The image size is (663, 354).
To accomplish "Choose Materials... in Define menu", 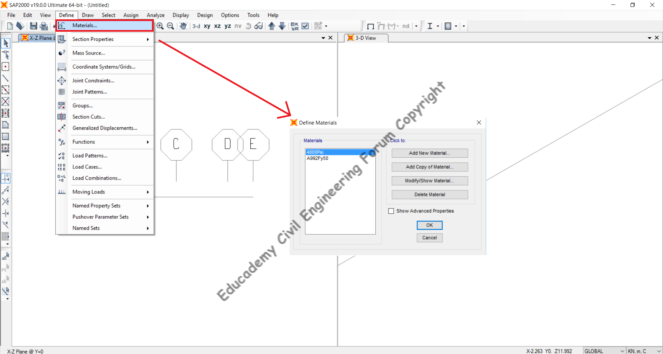I will (105, 26).
